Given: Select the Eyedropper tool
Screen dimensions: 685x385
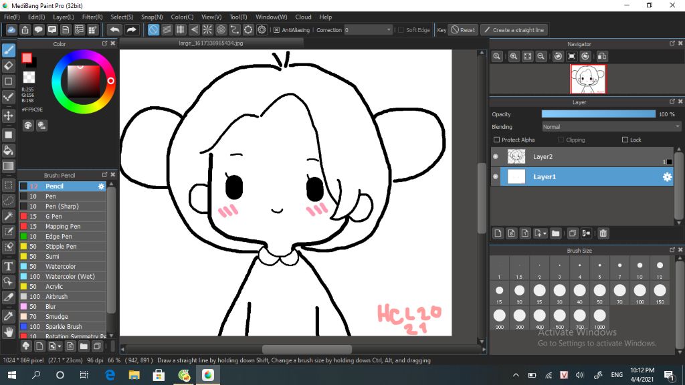Looking at the screenshot, I should [9, 316].
